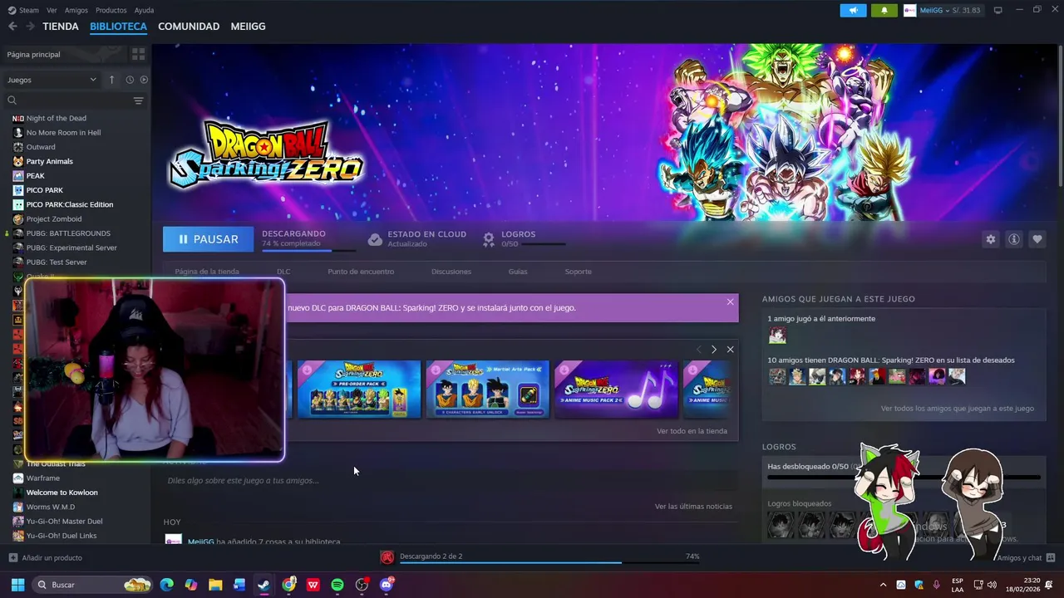The height and width of the screenshot is (598, 1064).
Task: Open Punto de encuentro tab
Action: 361,272
